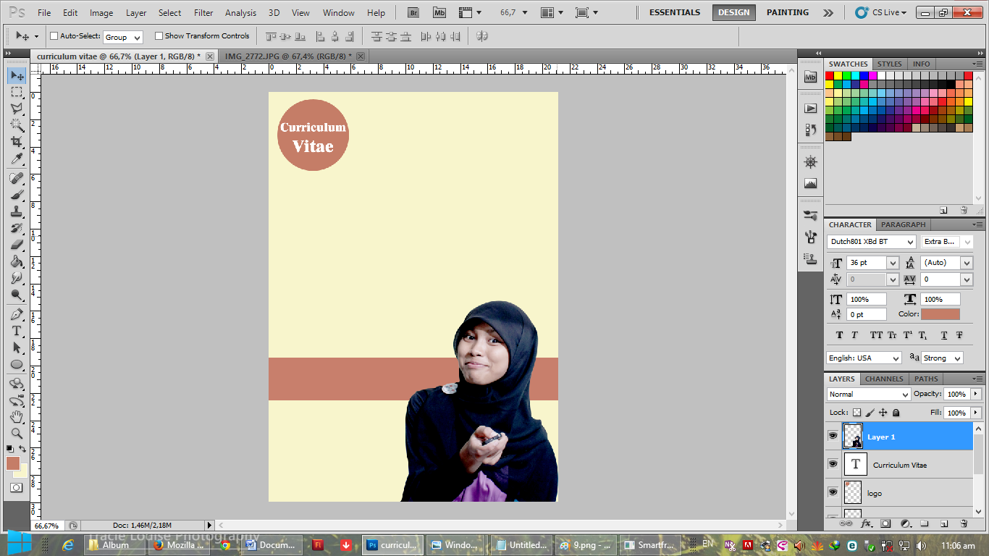
Task: Open the anti-aliasing Strong dropdown
Action: [942, 358]
